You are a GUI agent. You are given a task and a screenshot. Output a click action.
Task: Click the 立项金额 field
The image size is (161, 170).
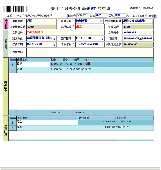138,27
